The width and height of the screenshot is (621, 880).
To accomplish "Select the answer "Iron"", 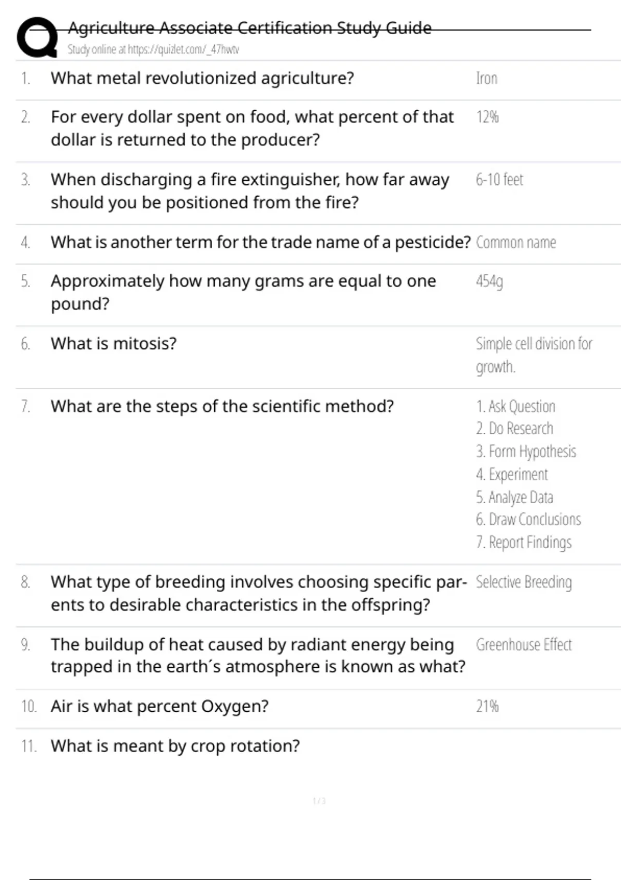I will [x=486, y=79].
